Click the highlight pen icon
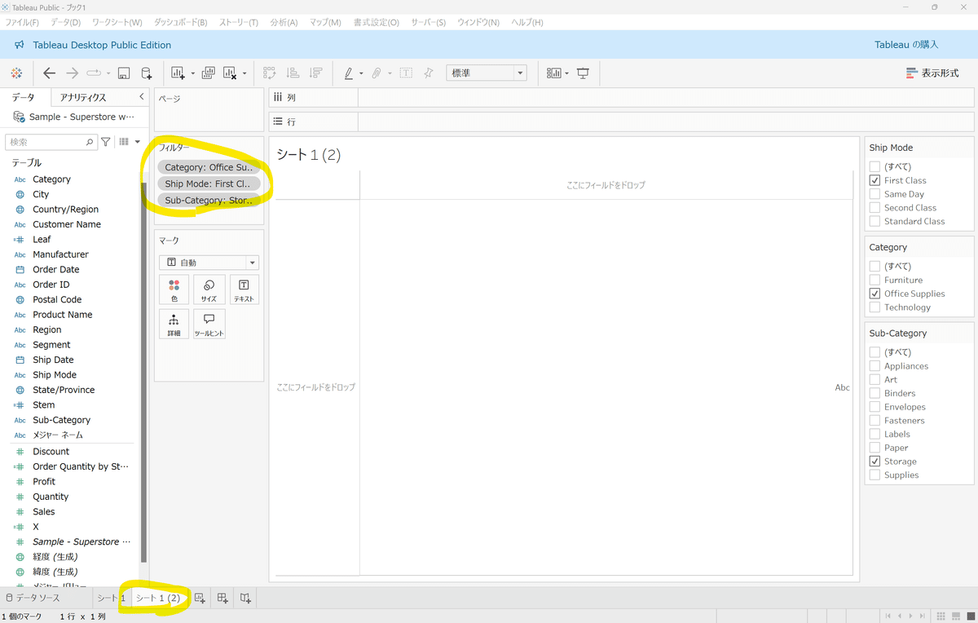The width and height of the screenshot is (978, 623). tap(348, 73)
